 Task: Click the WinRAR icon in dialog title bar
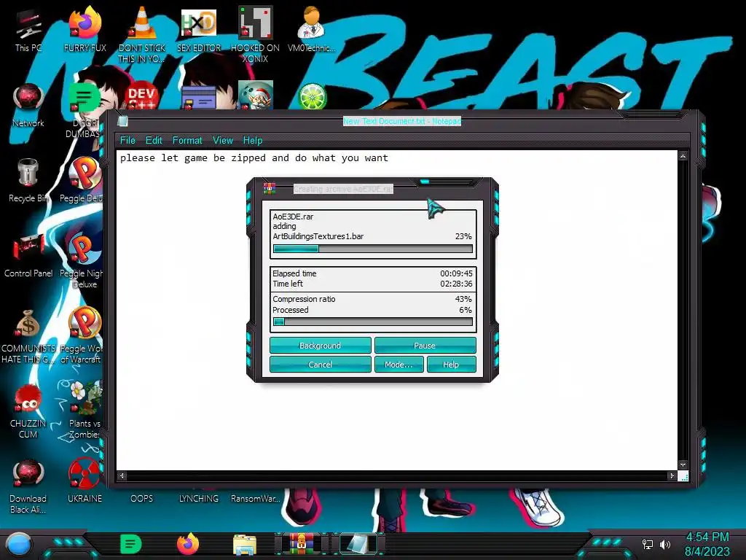pyautogui.click(x=270, y=189)
